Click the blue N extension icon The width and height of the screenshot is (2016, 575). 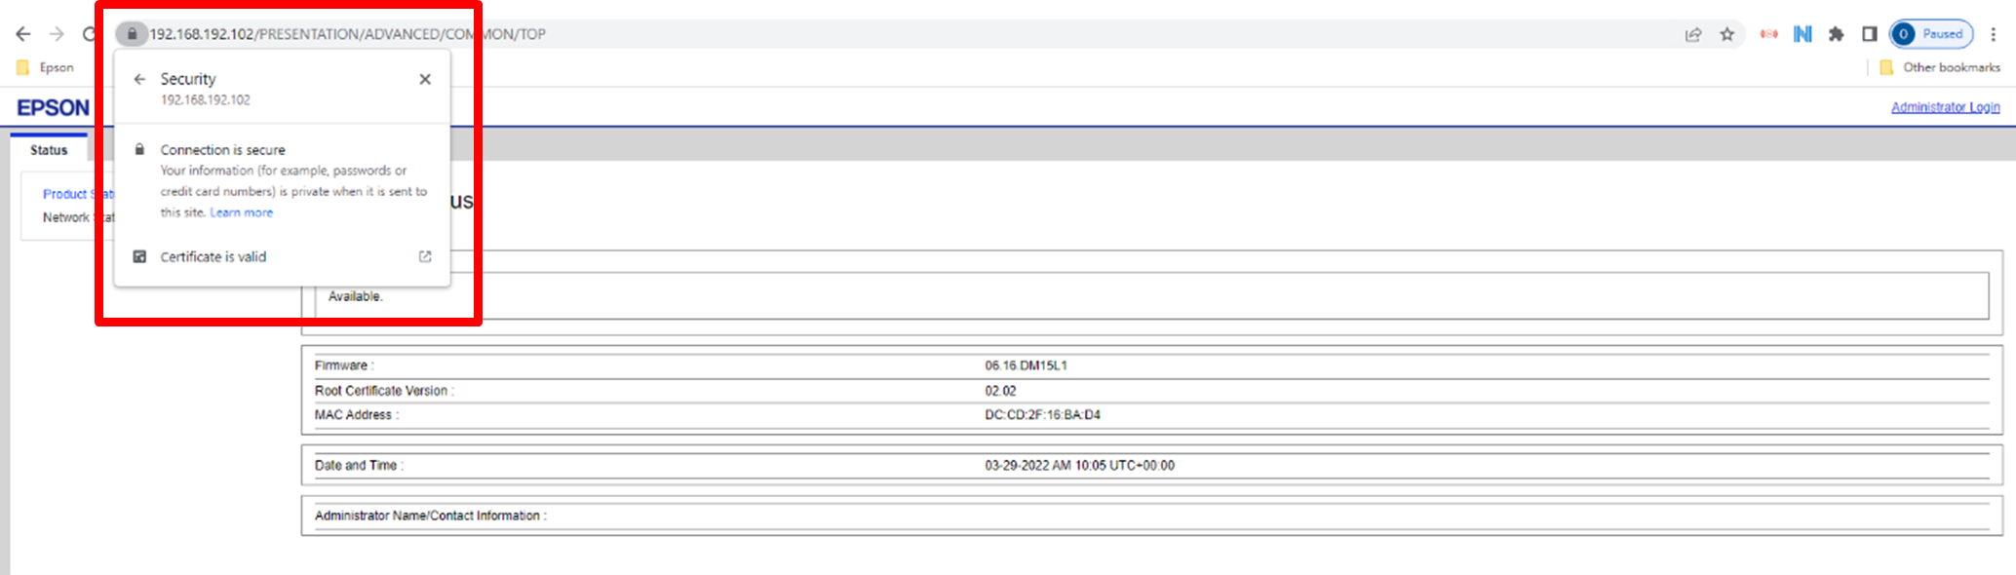(x=1803, y=34)
